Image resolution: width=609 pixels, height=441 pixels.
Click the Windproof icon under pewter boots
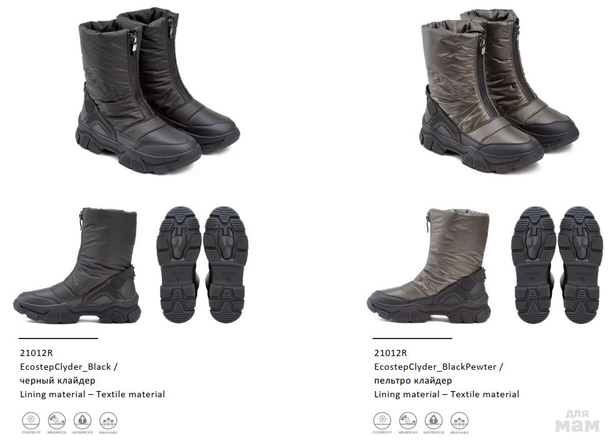tap(408, 421)
